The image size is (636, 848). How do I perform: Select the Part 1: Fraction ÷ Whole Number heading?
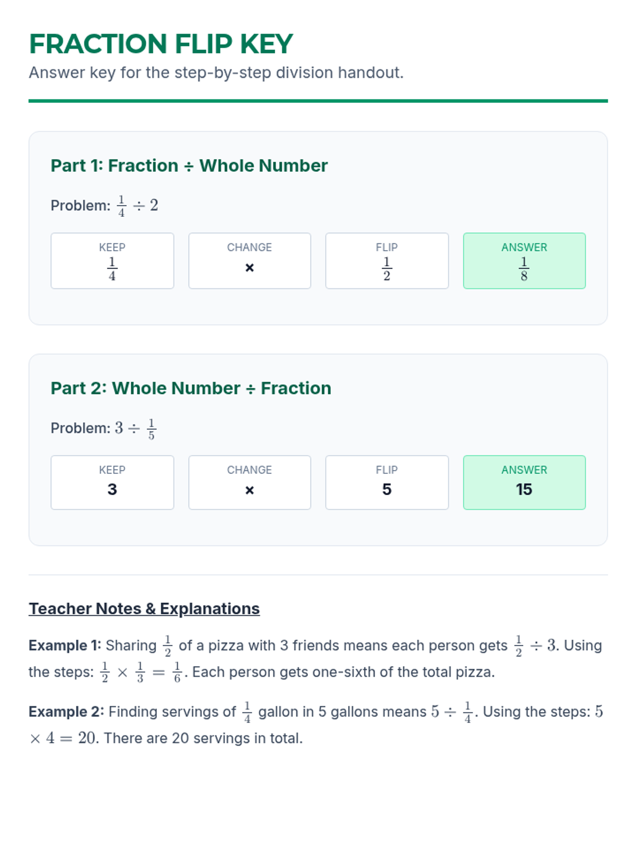click(189, 166)
